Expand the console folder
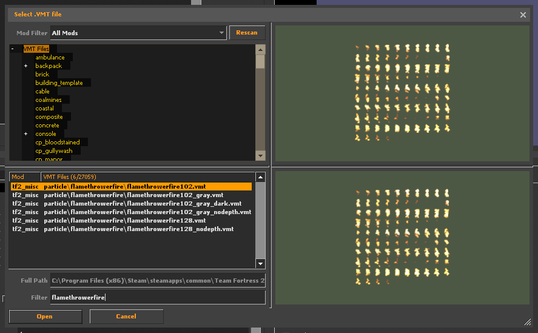This screenshot has width=538, height=333. 25,134
